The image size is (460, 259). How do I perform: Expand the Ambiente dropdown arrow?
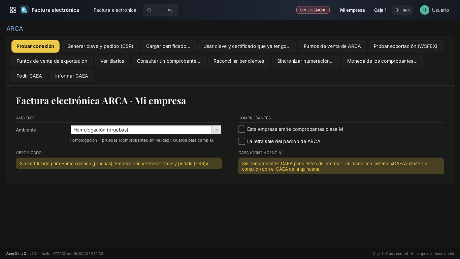[x=216, y=130]
